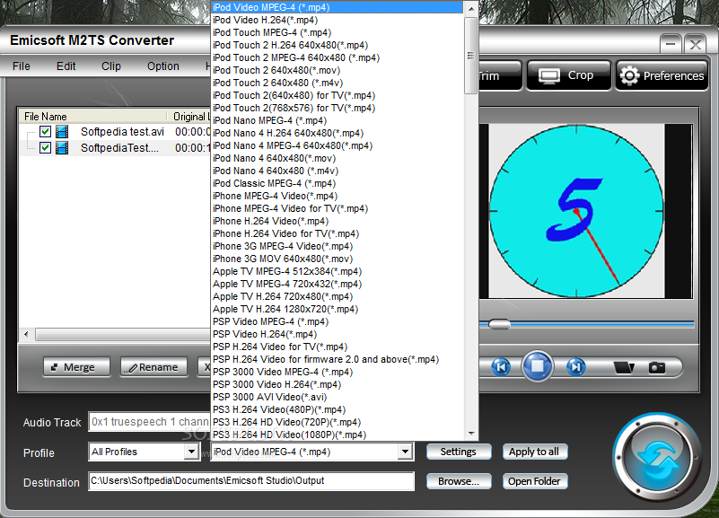Click the stop playback button
This screenshot has width=719, height=518.
pos(538,366)
